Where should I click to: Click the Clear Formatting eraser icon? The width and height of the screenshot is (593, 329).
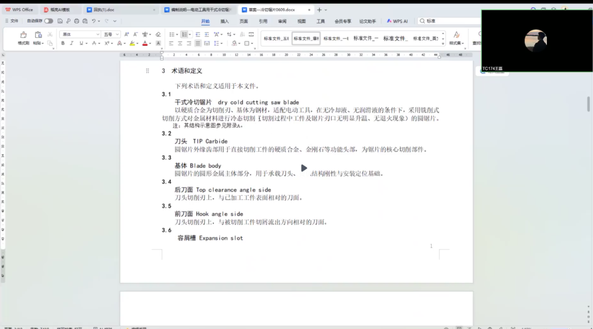tap(158, 34)
